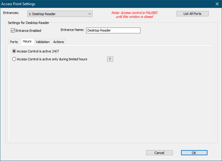Image resolution: width=222 pixels, height=161 pixels.
Task: Click the question mark help button
Action: [110, 59]
